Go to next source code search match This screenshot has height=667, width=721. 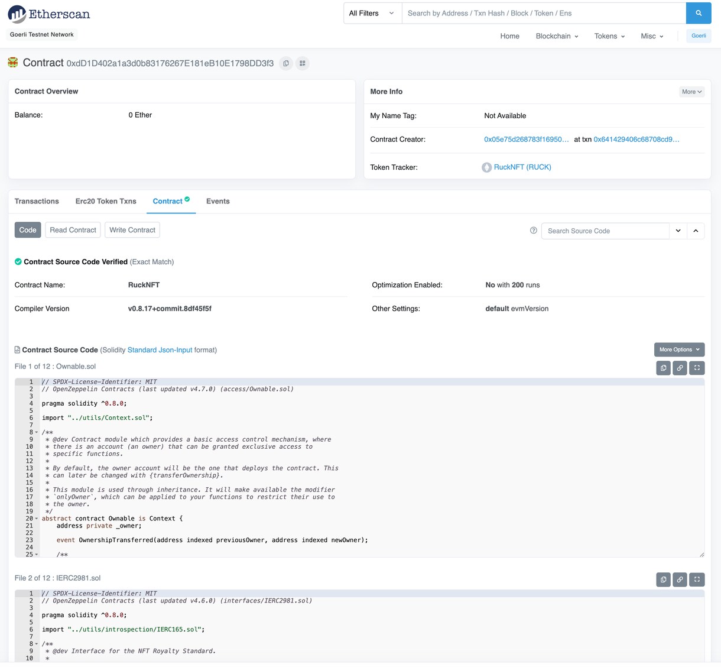[678, 231]
